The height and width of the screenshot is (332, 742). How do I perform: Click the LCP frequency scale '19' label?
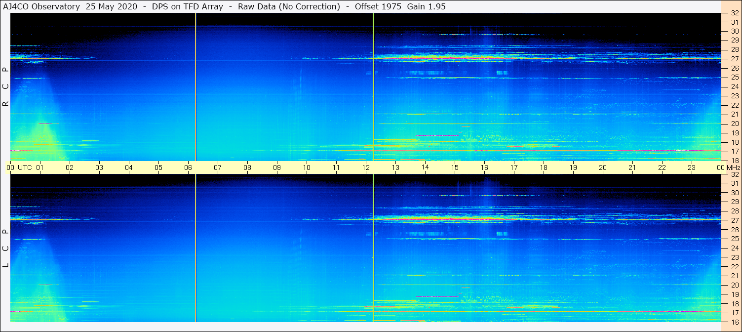pyautogui.click(x=734, y=294)
